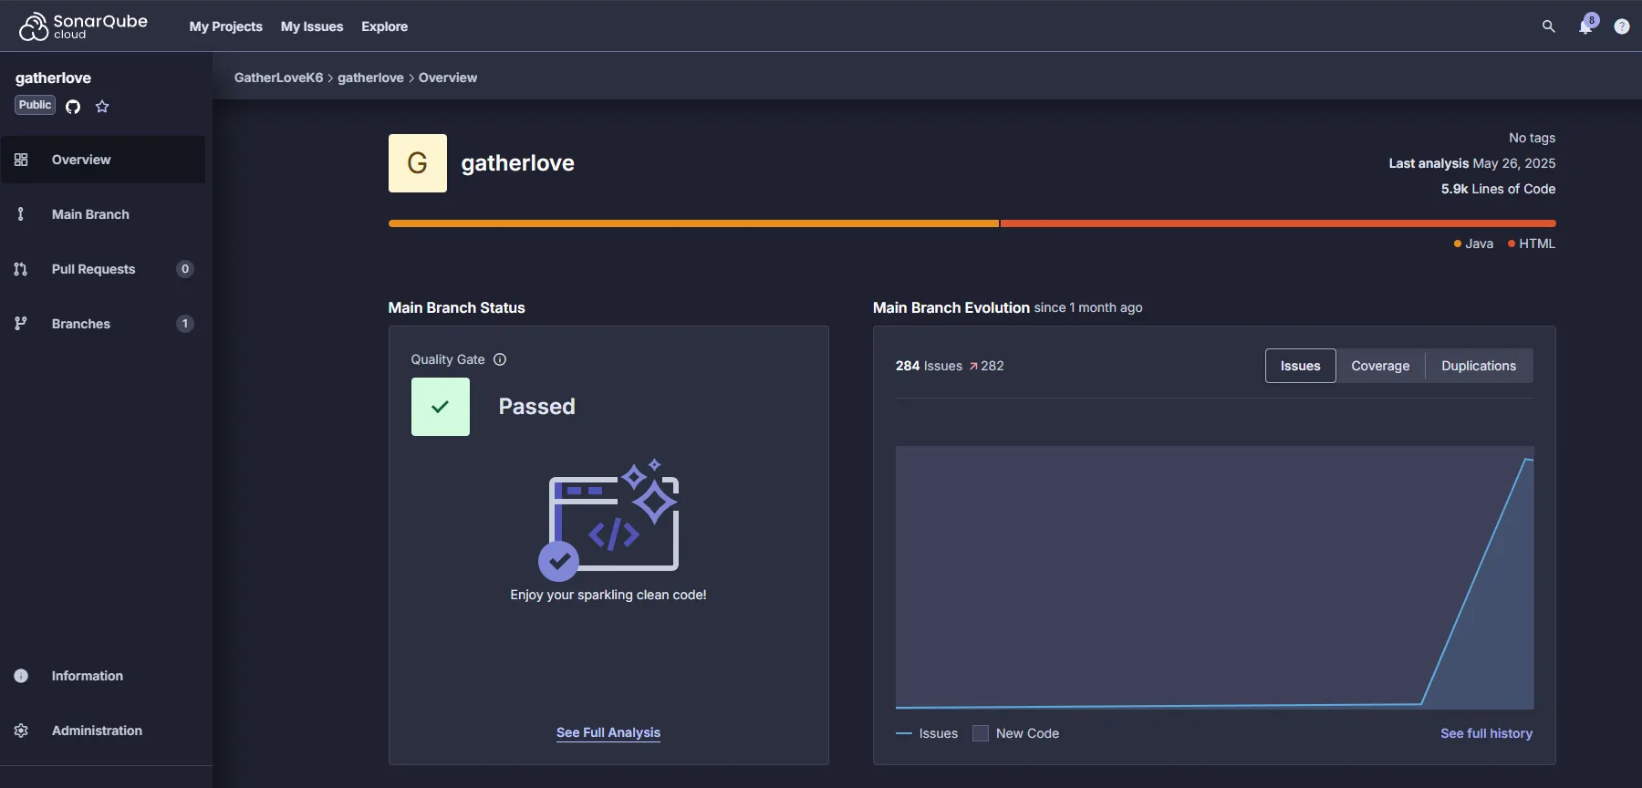Open Administration in the sidebar
Viewport: 1642px width, 788px height.
click(103, 731)
